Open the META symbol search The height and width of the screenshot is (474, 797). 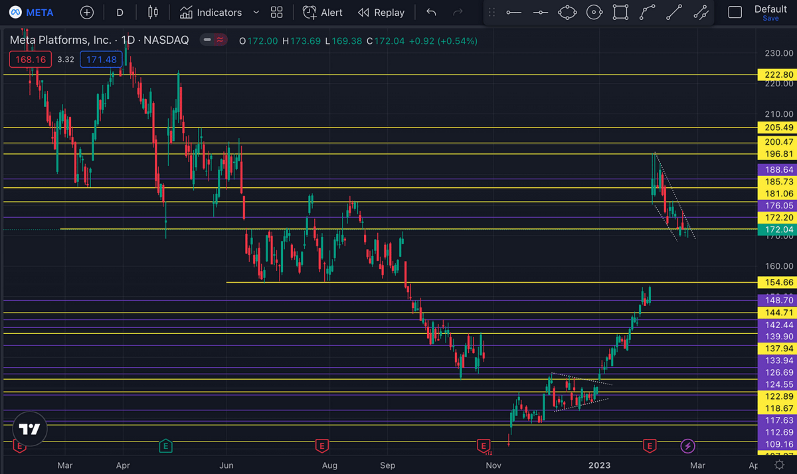pyautogui.click(x=32, y=13)
